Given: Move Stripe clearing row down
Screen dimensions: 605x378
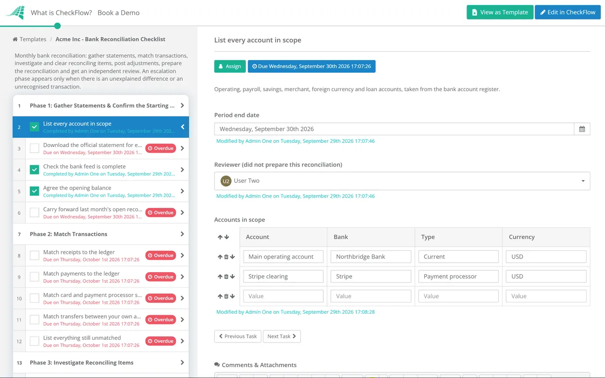Looking at the screenshot, I should pos(232,277).
